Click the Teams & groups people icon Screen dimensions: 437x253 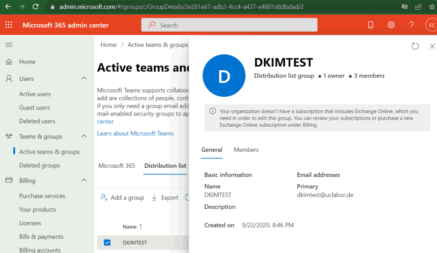click(9, 136)
